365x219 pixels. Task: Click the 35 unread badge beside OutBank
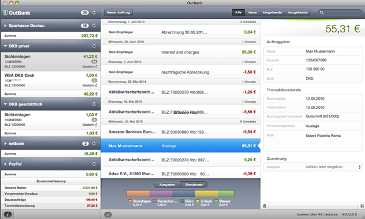click(x=85, y=13)
